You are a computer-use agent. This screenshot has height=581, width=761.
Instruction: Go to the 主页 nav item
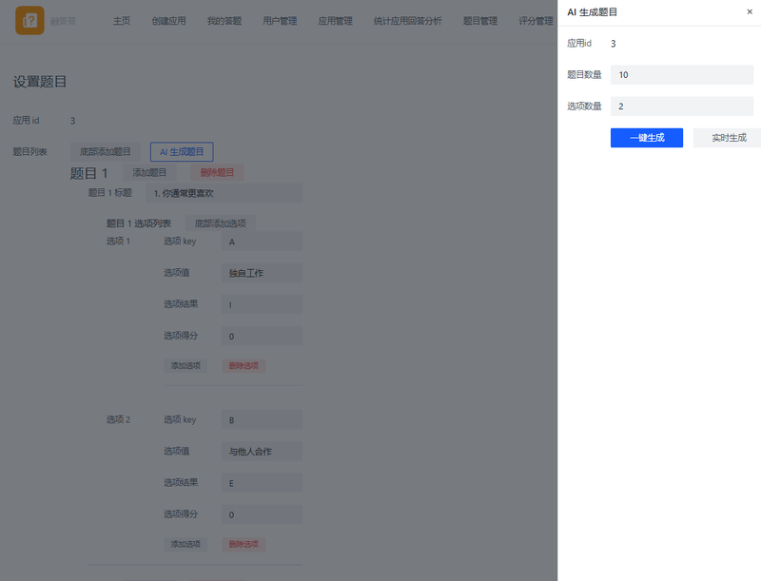point(122,21)
